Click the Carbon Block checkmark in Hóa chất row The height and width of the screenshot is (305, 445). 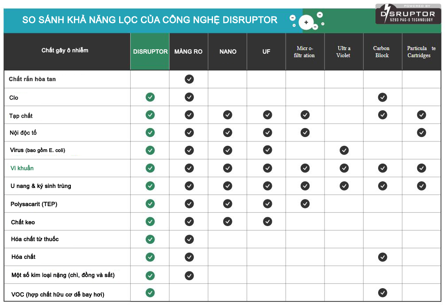coord(383,257)
